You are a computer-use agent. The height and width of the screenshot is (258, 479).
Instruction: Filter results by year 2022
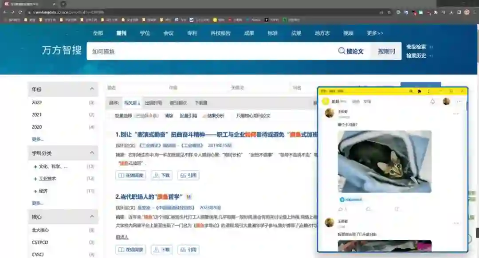point(37,102)
